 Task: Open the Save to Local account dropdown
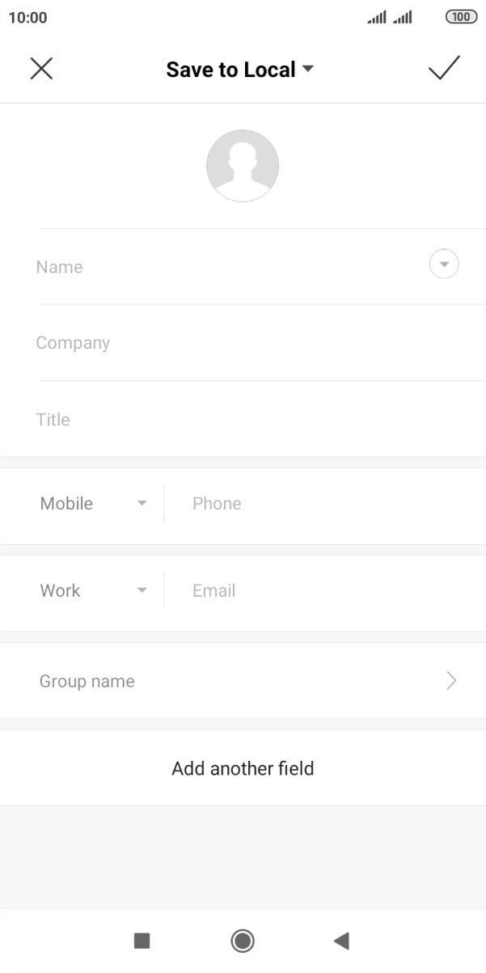(x=241, y=69)
